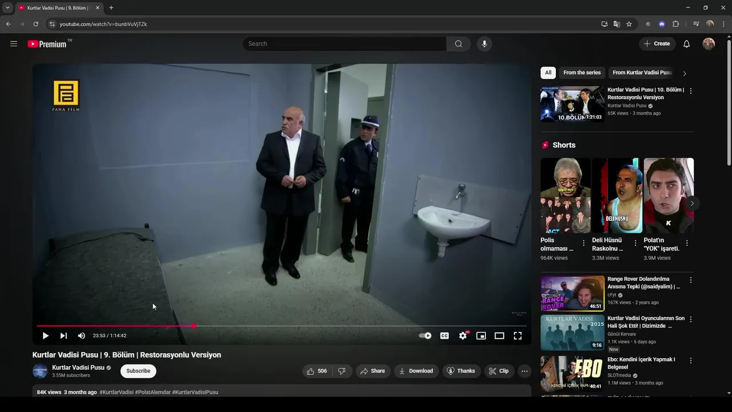Open the Range Rover Dolandırılma video title

(645, 283)
